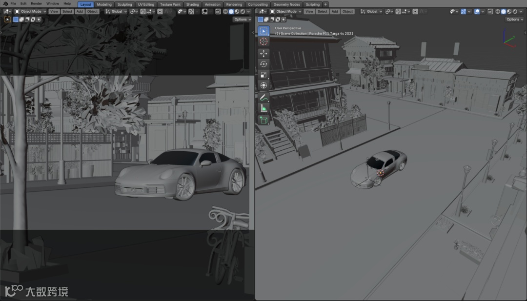Open Object Mode dropdown in left viewport
The image size is (527, 301).
click(30, 11)
